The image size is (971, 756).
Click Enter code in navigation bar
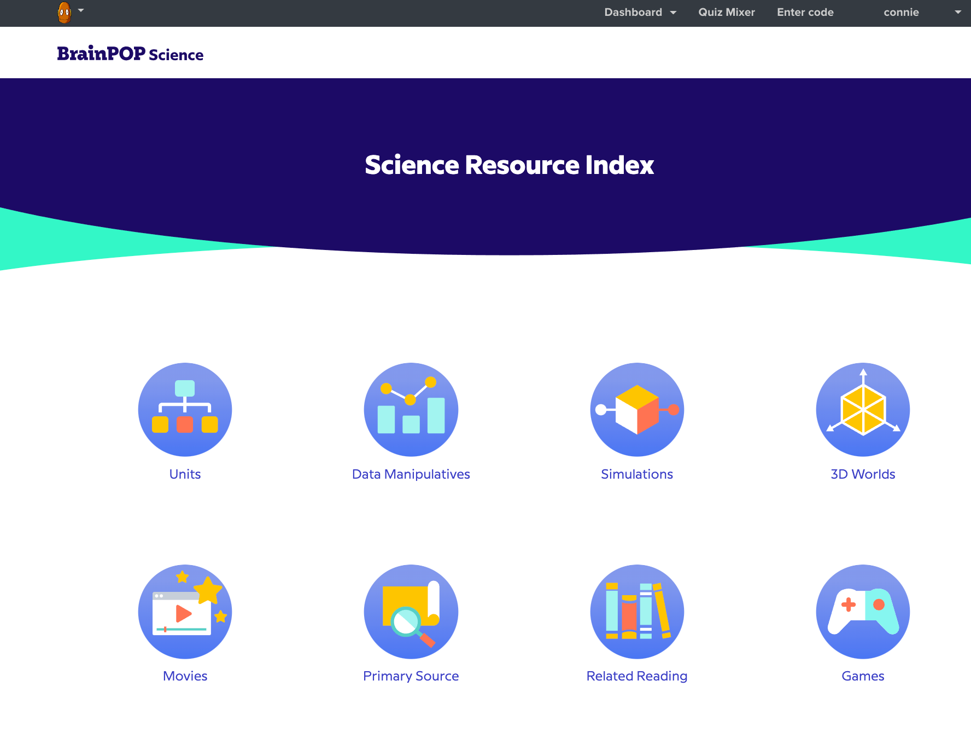tap(805, 13)
